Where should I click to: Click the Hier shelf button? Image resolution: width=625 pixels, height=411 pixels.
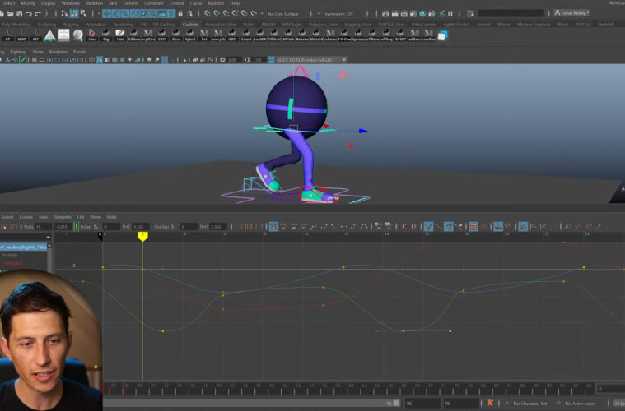pyautogui.click(x=92, y=35)
